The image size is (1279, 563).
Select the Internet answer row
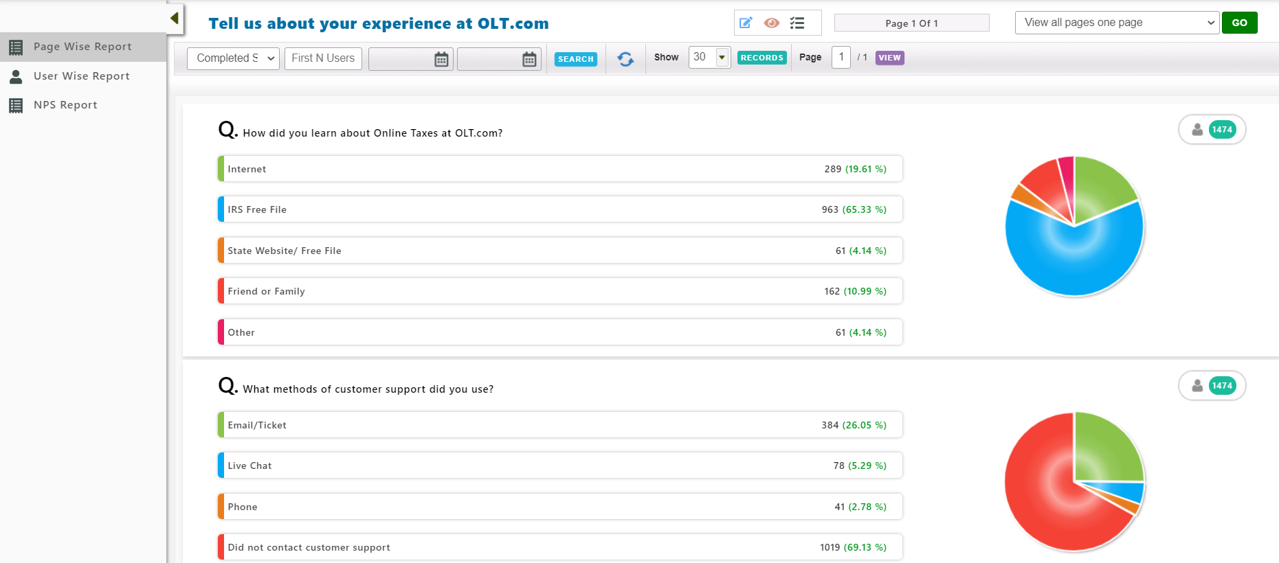[x=560, y=169]
